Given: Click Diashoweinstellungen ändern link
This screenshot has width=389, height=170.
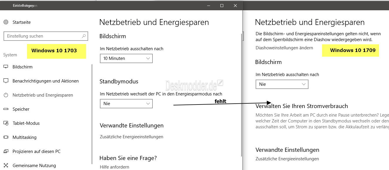Looking at the screenshot, I should (x=284, y=48).
